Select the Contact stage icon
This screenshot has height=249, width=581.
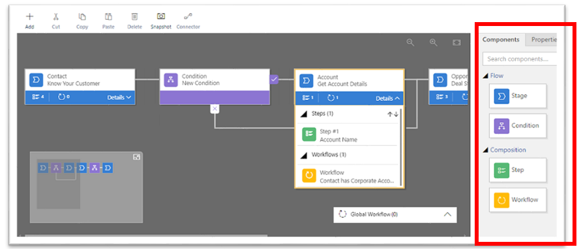(36, 79)
